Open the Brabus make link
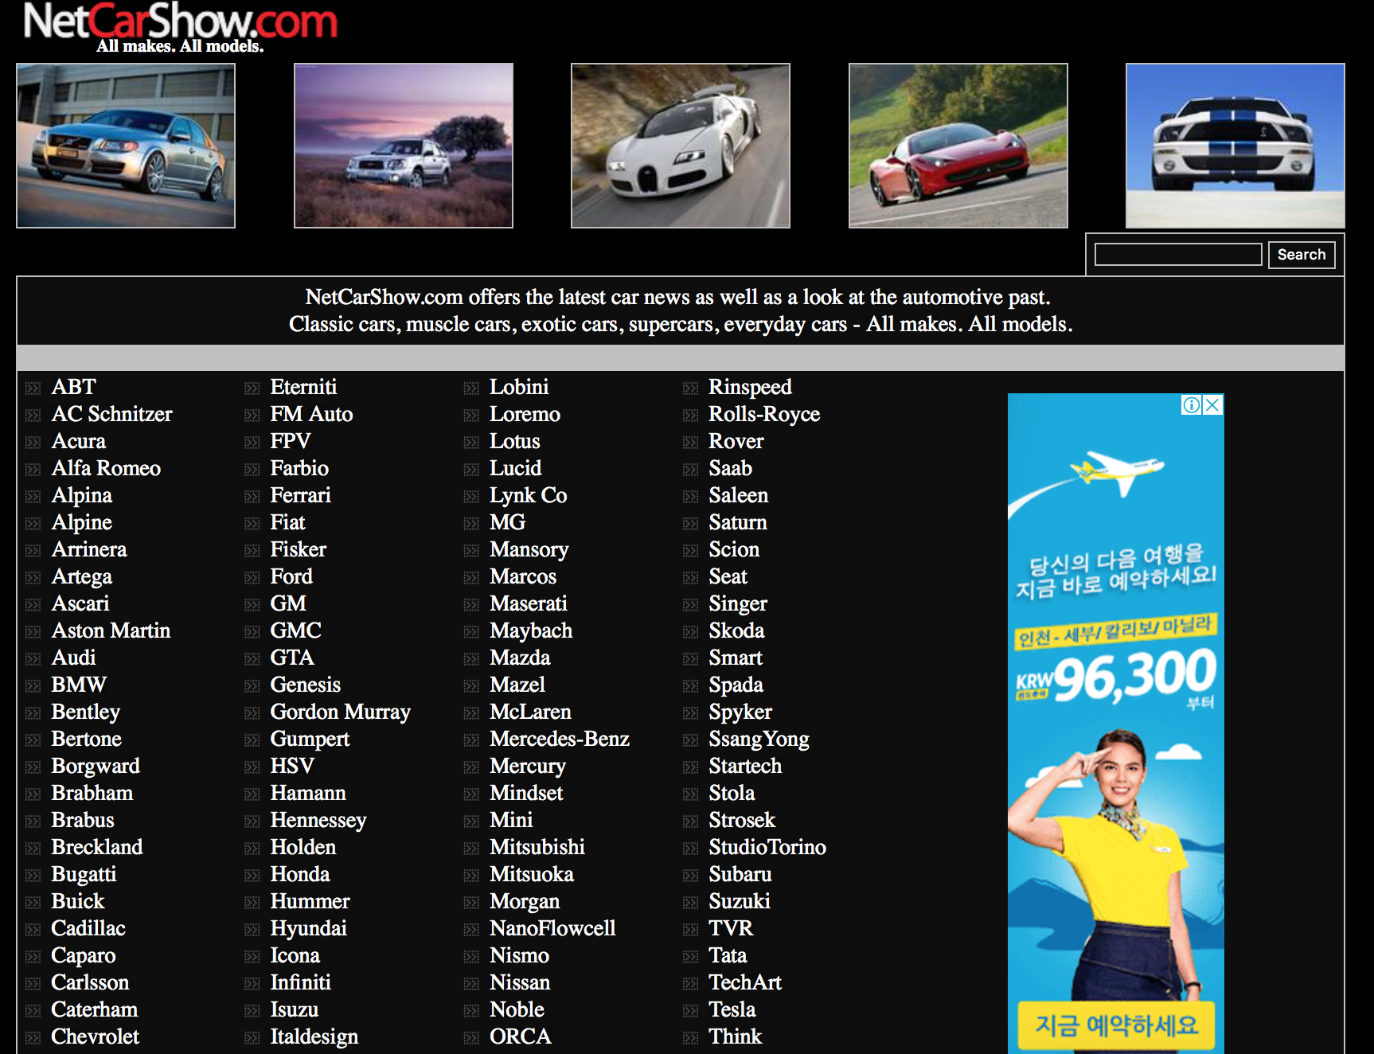 tap(83, 820)
